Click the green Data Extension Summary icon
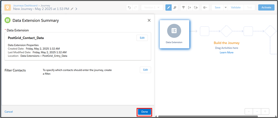278x118 pixels. tap(7, 20)
